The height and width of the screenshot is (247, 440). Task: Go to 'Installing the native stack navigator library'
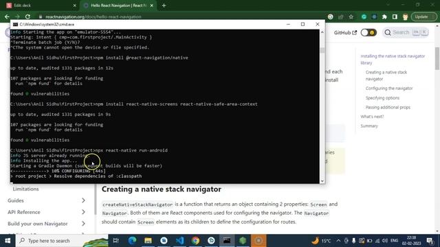393,60
